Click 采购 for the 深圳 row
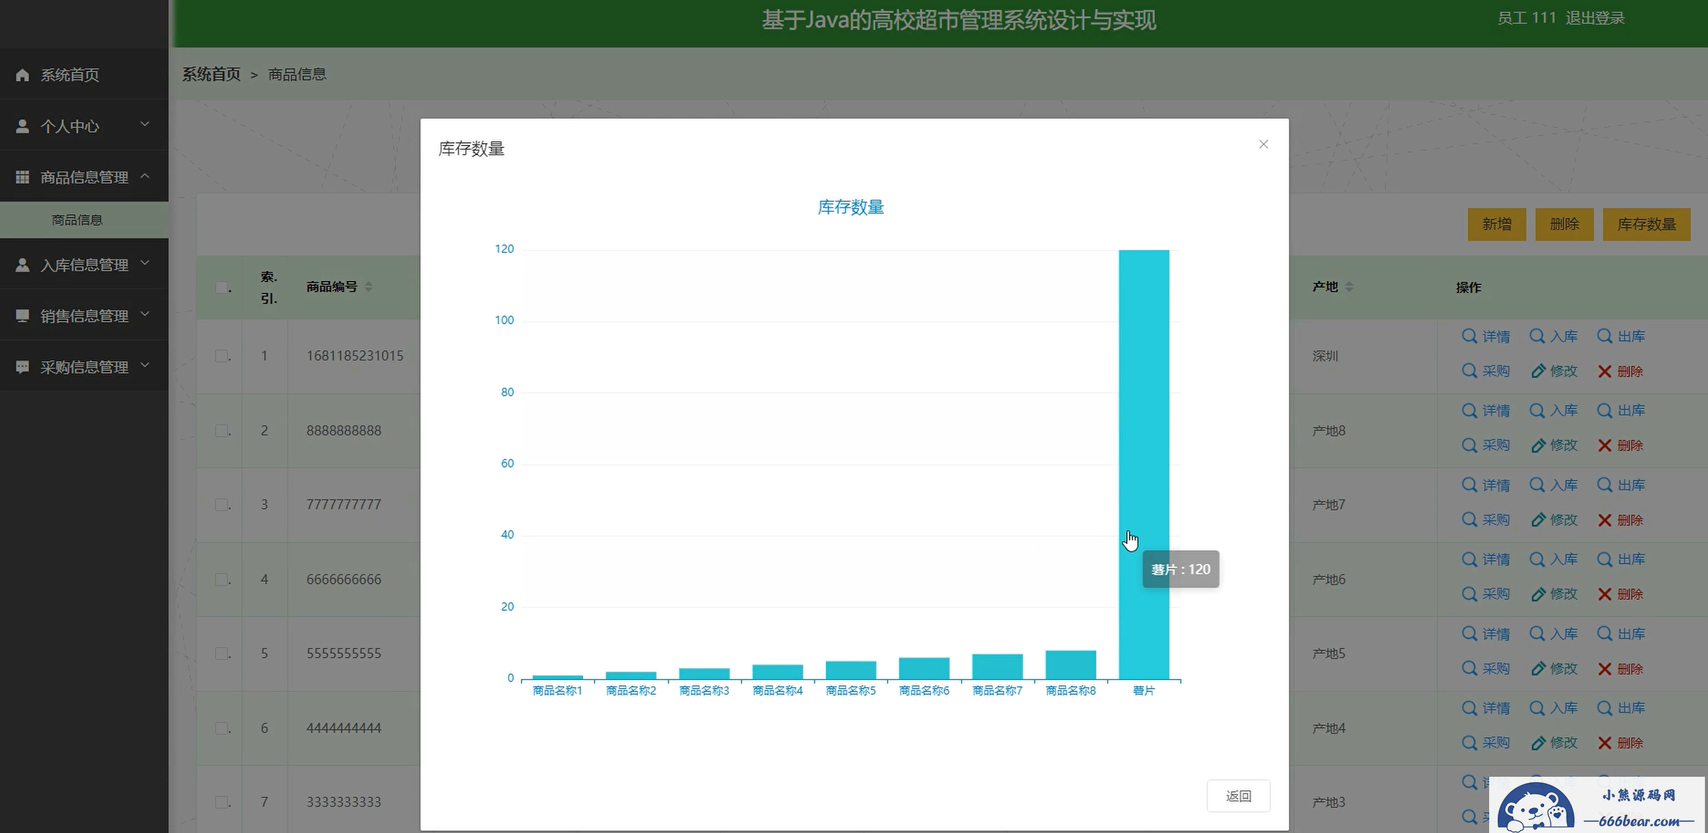The height and width of the screenshot is (833, 1708). tap(1485, 371)
